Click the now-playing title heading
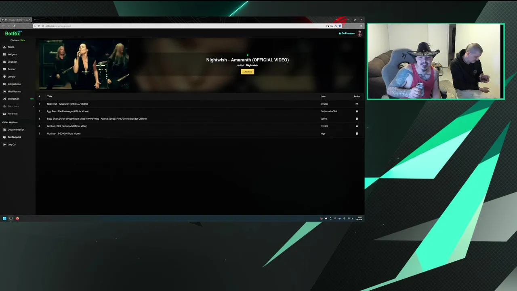This screenshot has height=291, width=517. coord(248,60)
